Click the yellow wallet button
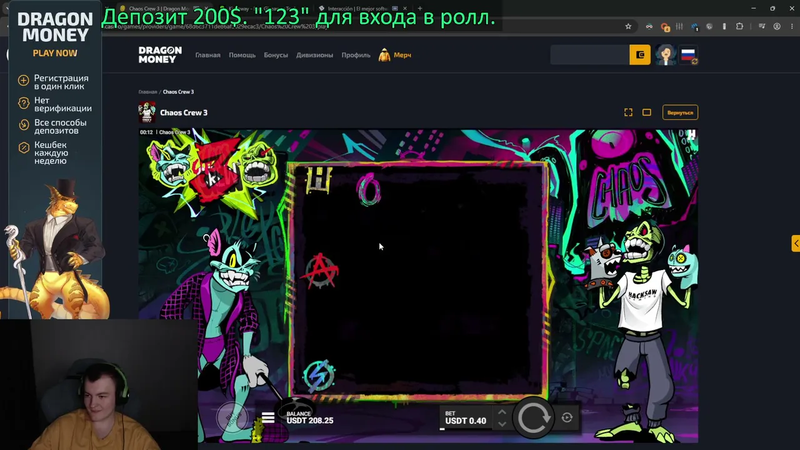800x450 pixels. tap(640, 55)
